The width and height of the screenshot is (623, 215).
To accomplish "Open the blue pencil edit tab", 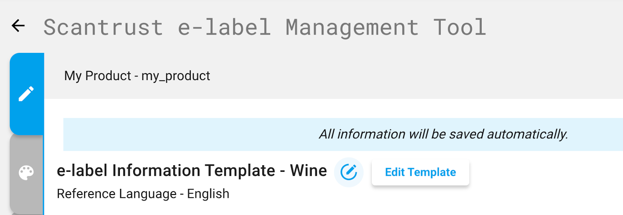I will pos(26,94).
